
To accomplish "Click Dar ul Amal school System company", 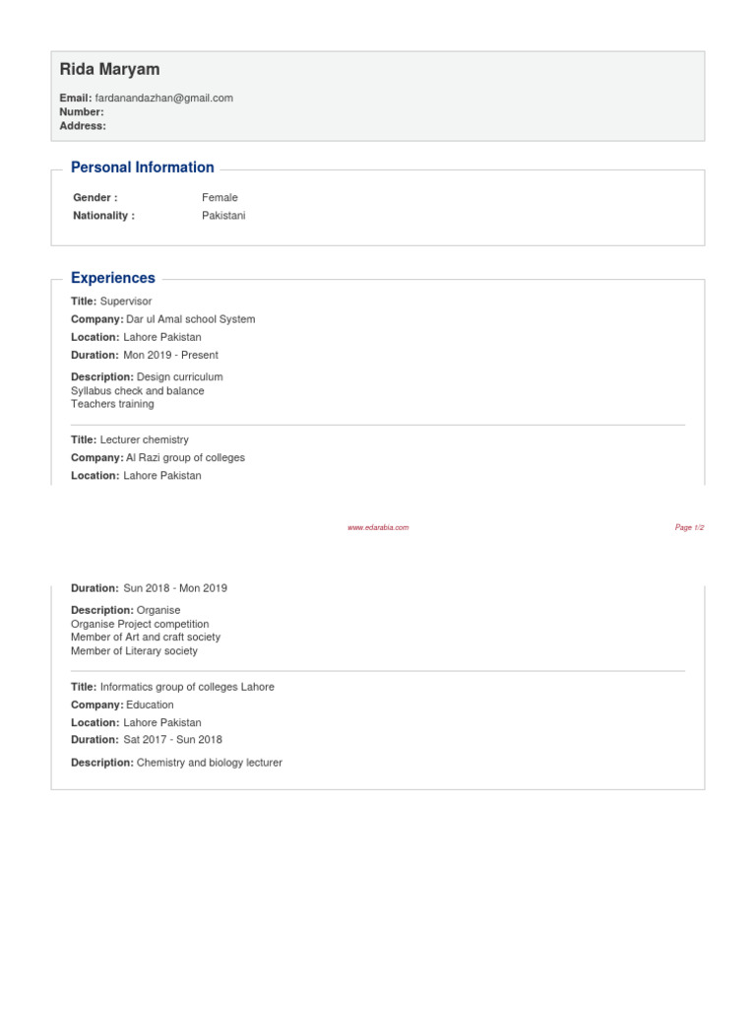I will tap(191, 319).
